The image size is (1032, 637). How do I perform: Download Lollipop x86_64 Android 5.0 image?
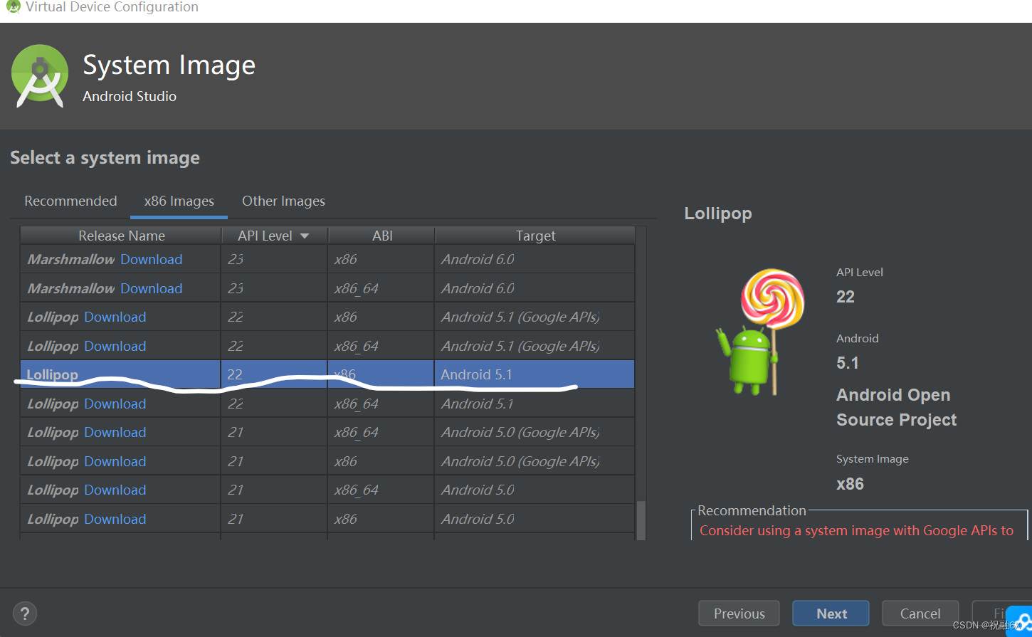(x=115, y=490)
